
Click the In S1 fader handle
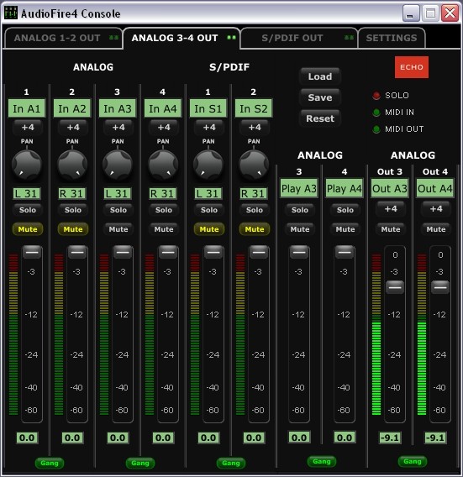click(x=213, y=252)
